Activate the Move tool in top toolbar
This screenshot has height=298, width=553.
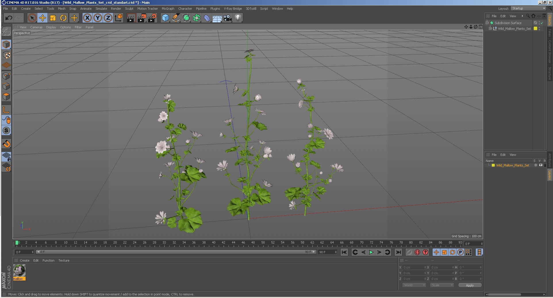[x=43, y=18]
